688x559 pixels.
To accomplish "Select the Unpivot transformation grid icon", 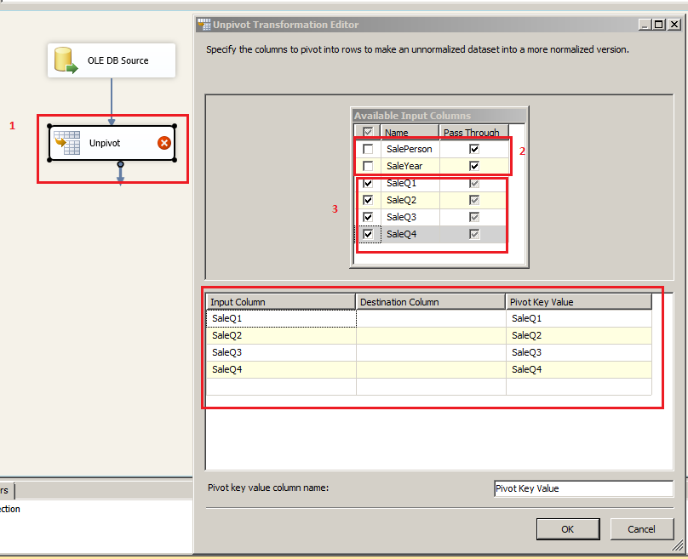I will tap(67, 142).
